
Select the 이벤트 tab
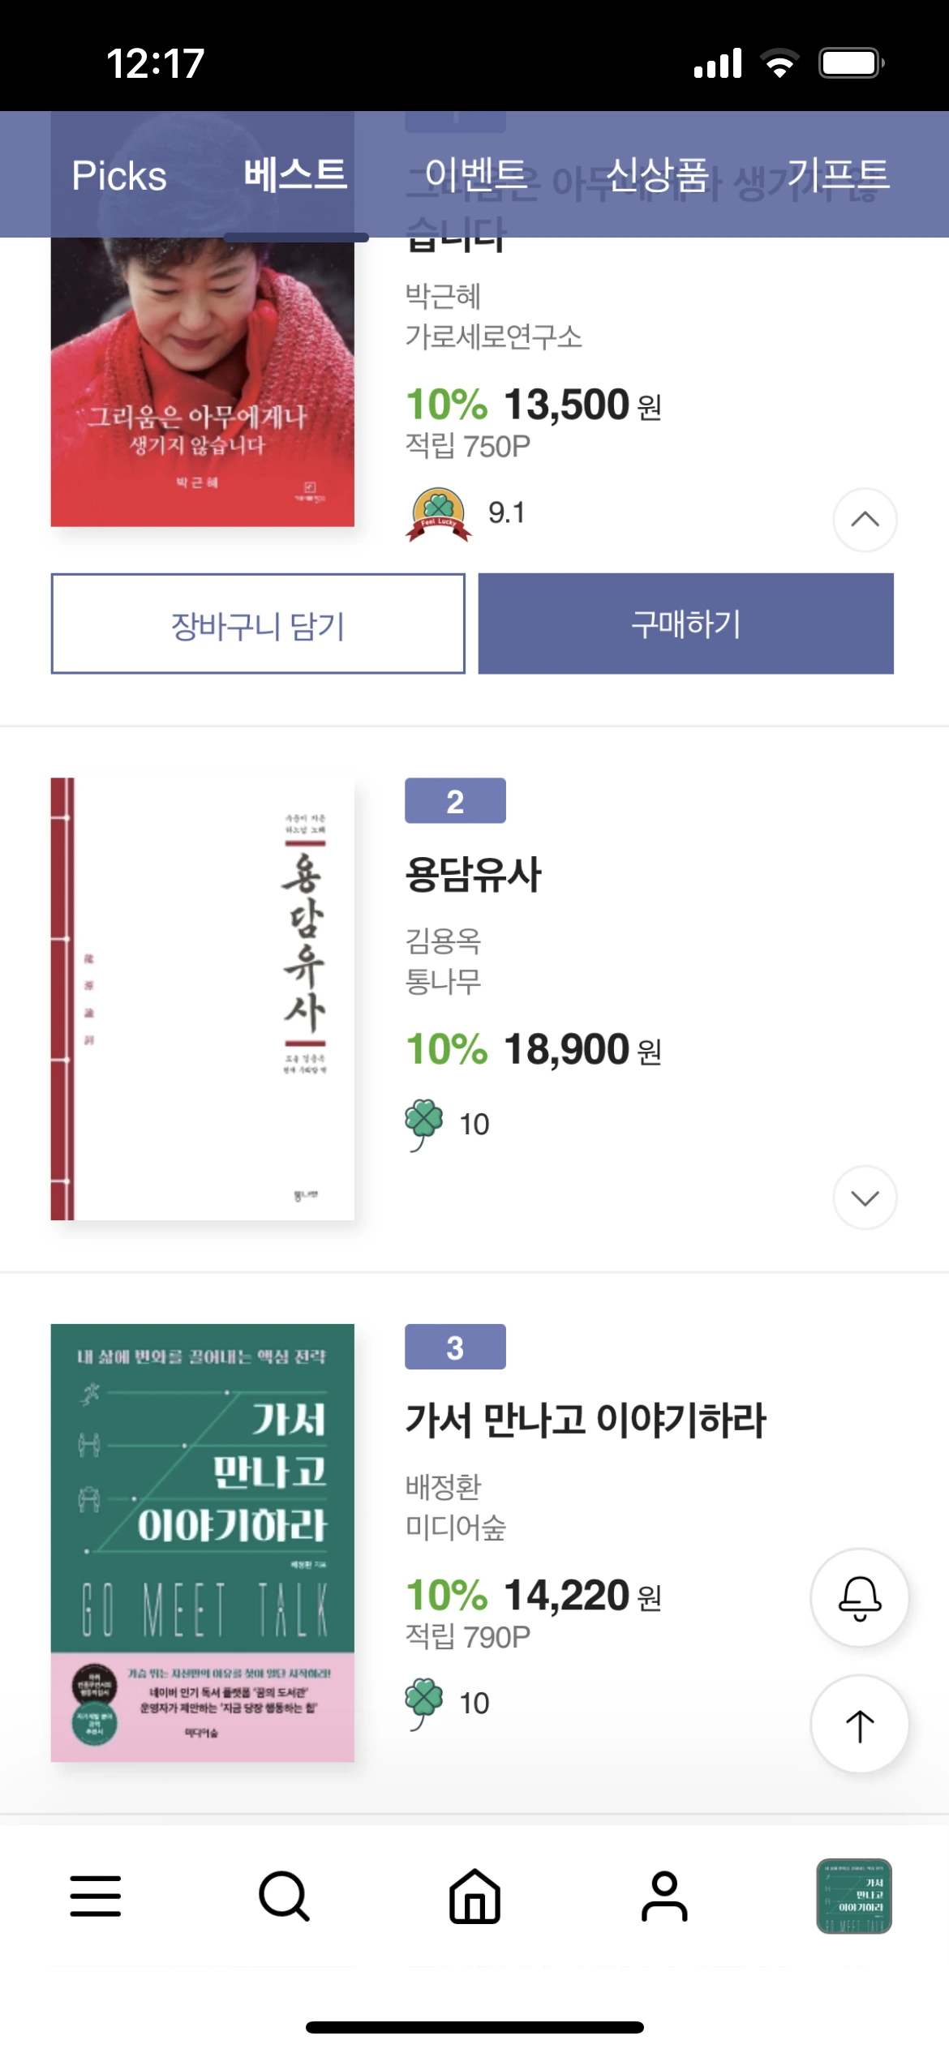point(476,175)
